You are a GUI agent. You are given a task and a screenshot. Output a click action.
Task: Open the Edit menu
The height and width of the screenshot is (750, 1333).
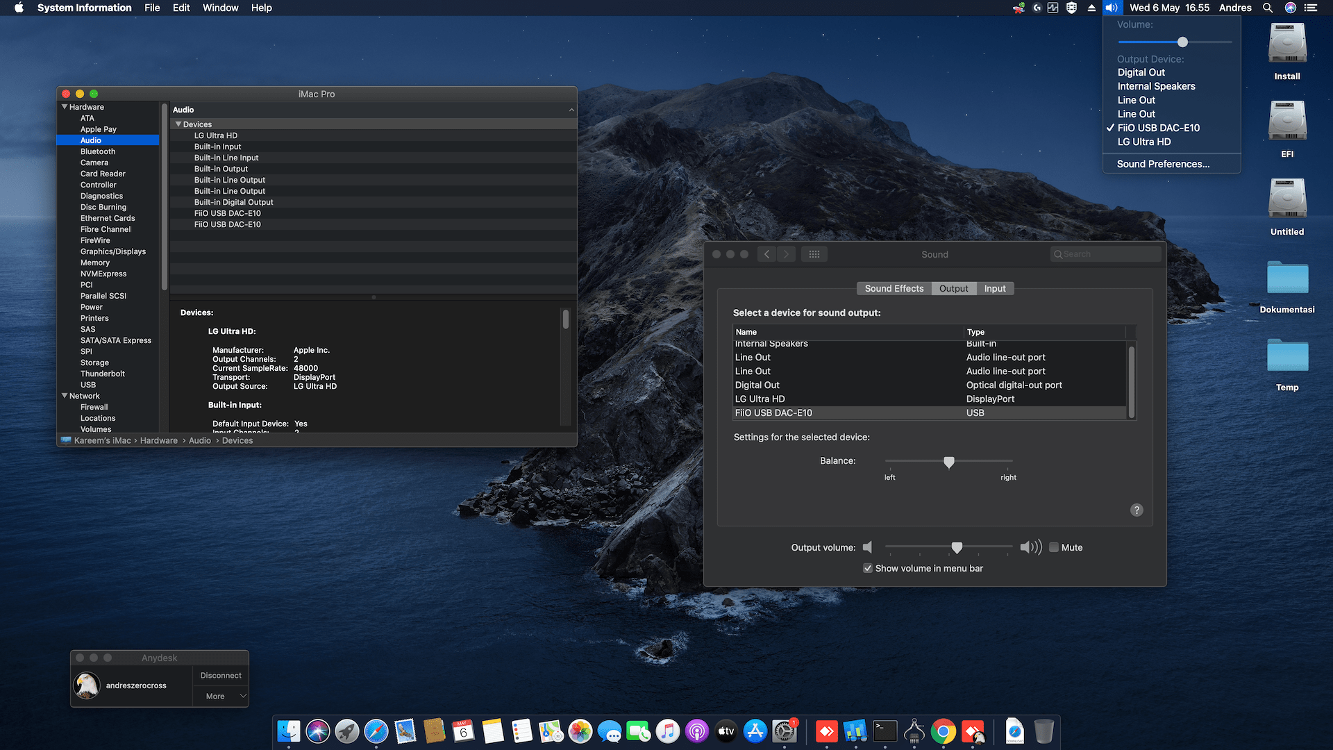tap(181, 8)
